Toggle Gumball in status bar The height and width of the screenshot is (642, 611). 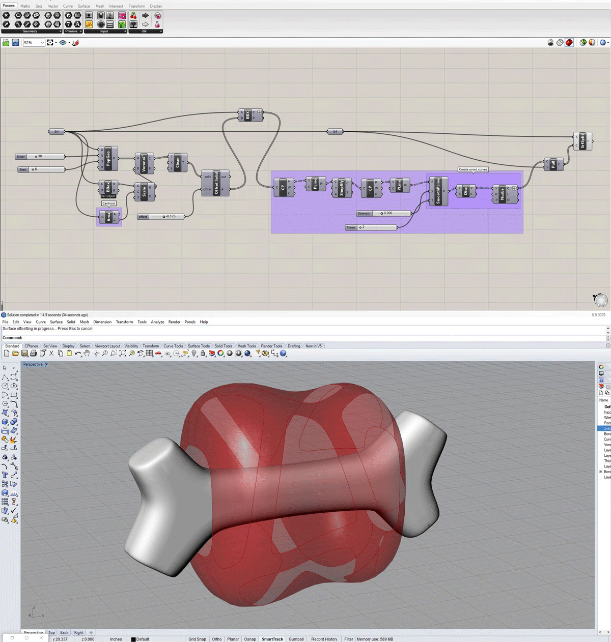point(296,639)
